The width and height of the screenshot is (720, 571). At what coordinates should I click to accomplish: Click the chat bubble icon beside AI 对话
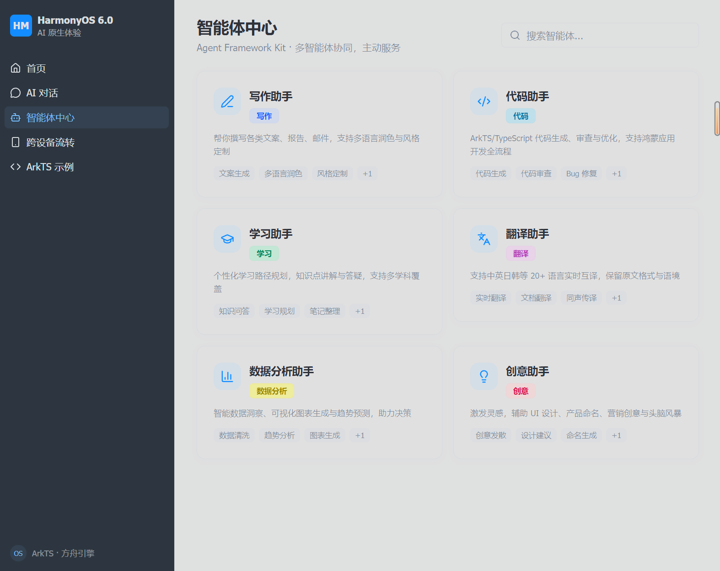tap(16, 93)
